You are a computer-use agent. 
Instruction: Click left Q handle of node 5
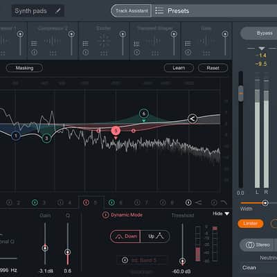tap(98, 131)
